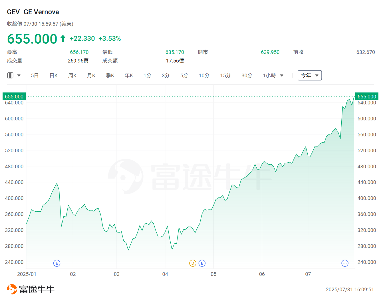
Task: Click the right 655.000 current price label
Action: click(366, 96)
